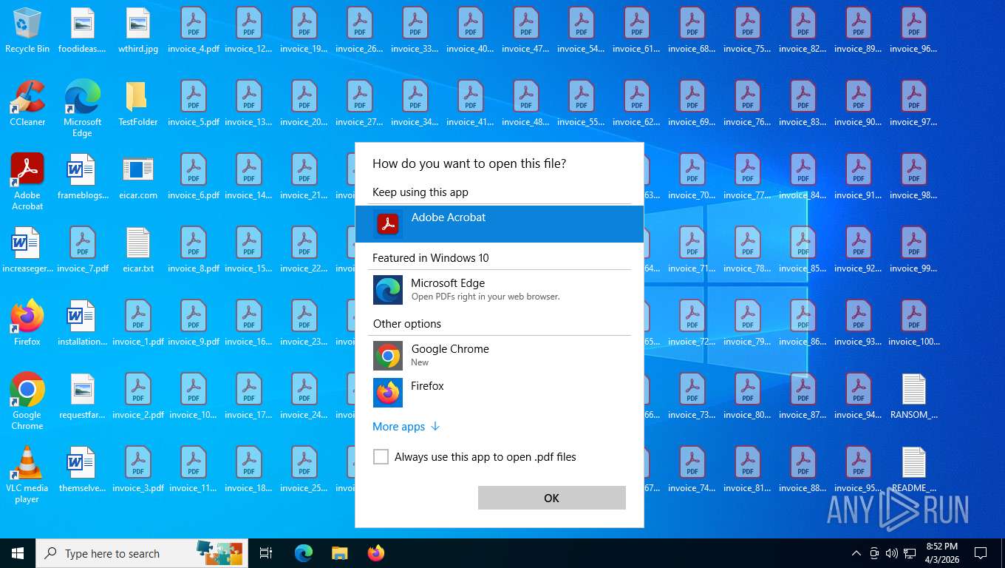Confirm the dialog with OK
The image size is (1005, 568).
point(552,498)
